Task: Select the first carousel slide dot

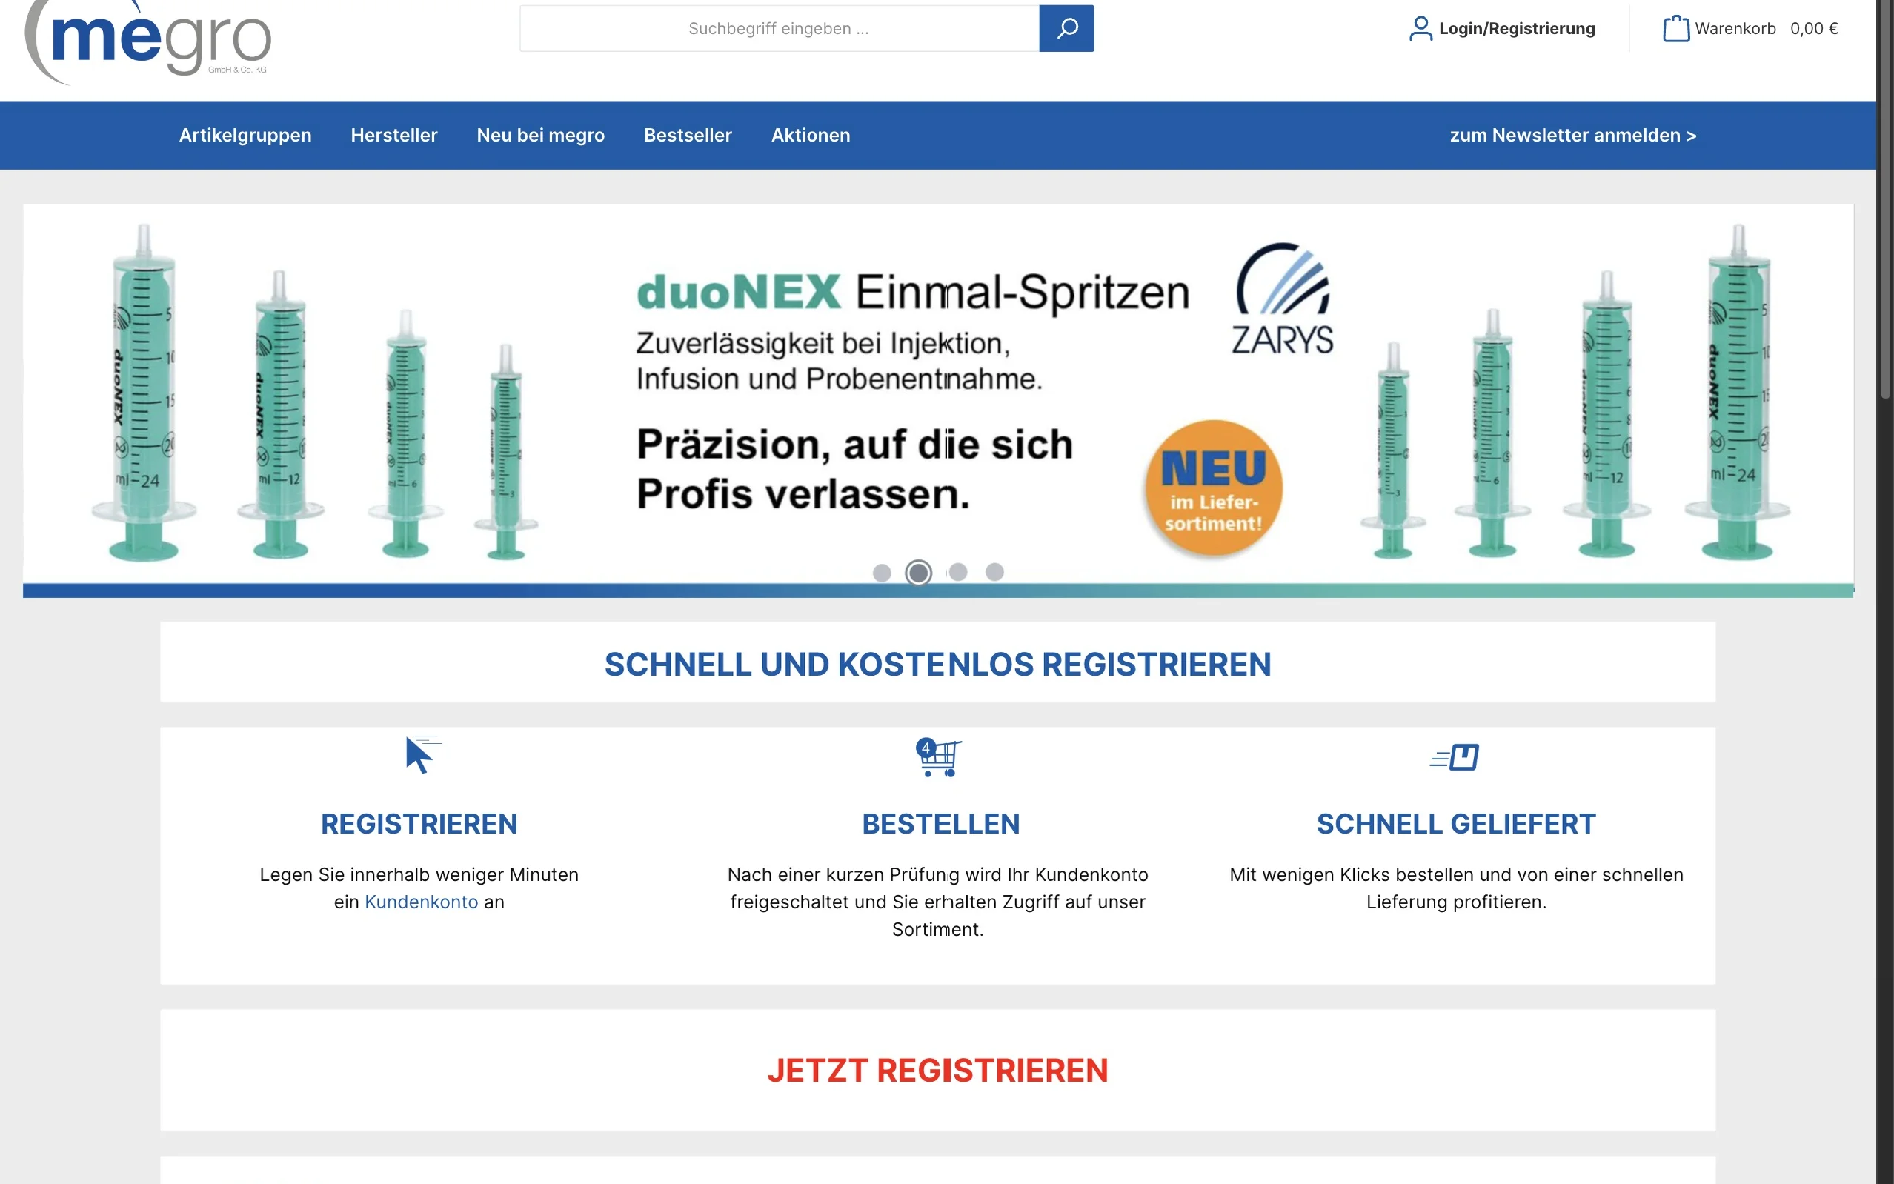Action: 882,573
